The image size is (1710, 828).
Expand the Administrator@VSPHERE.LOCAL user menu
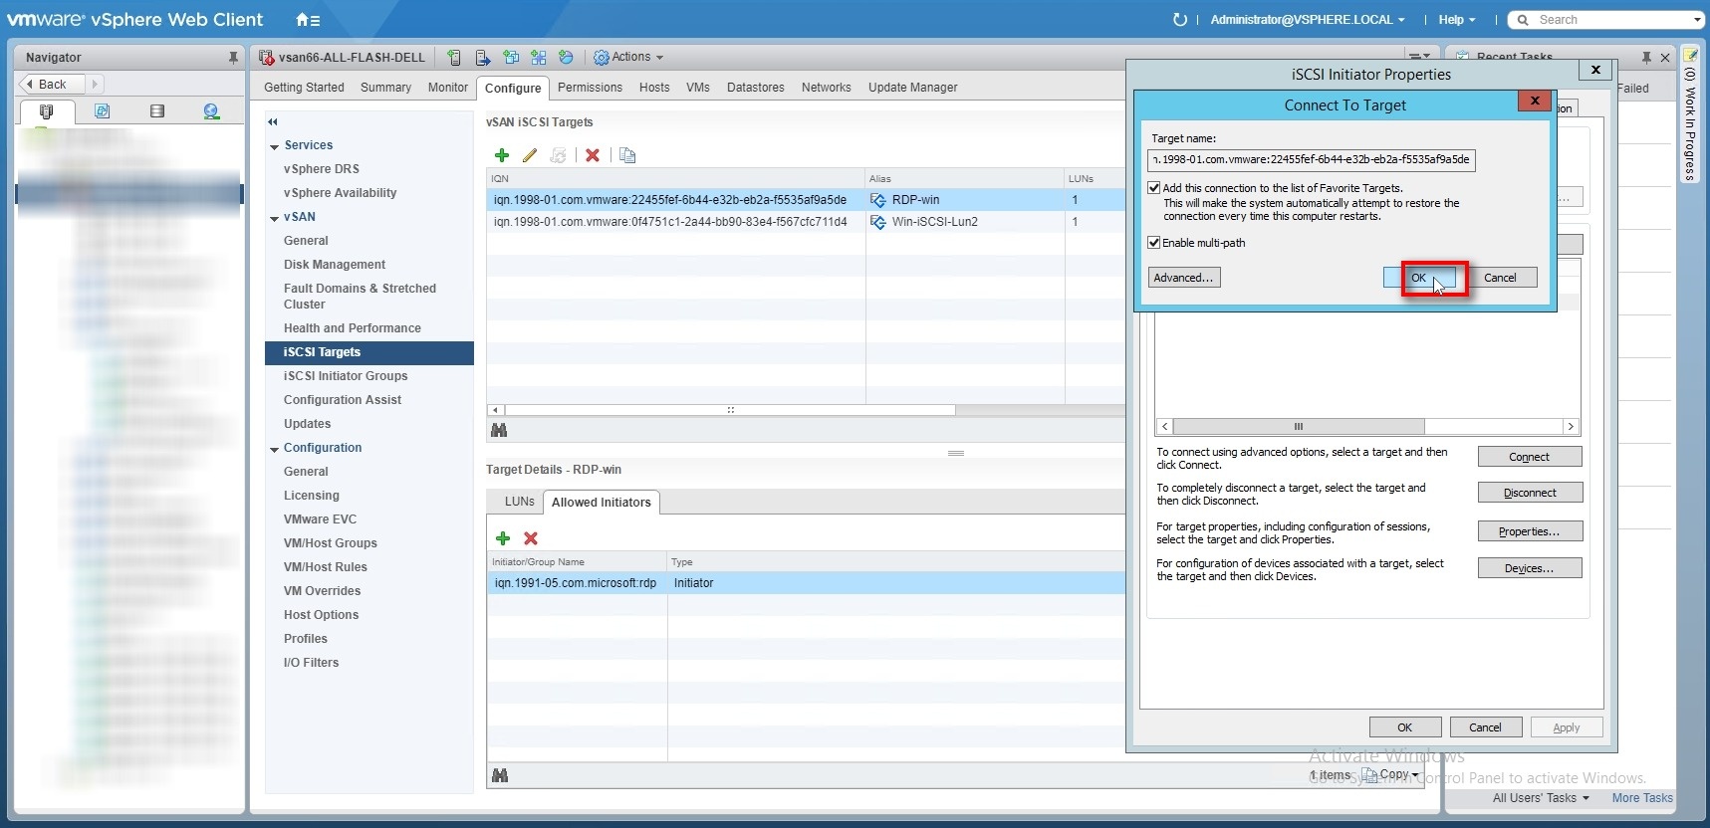[1307, 20]
